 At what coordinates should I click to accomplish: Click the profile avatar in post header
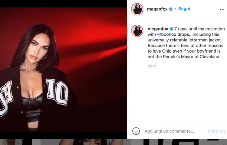click(137, 9)
